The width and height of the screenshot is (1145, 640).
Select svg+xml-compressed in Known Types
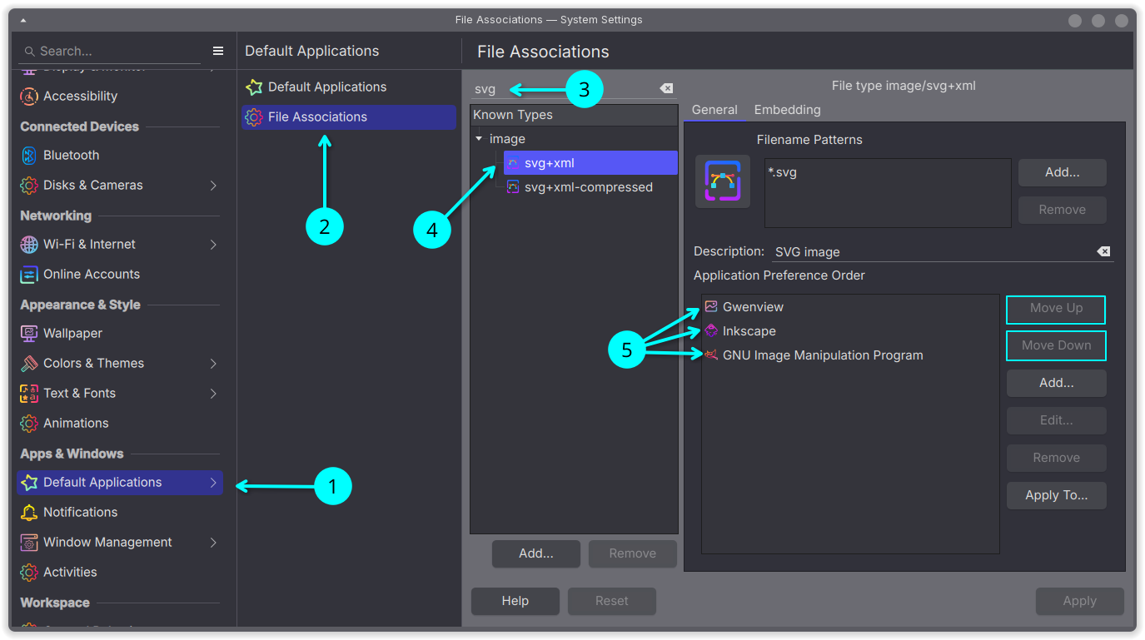click(x=590, y=187)
